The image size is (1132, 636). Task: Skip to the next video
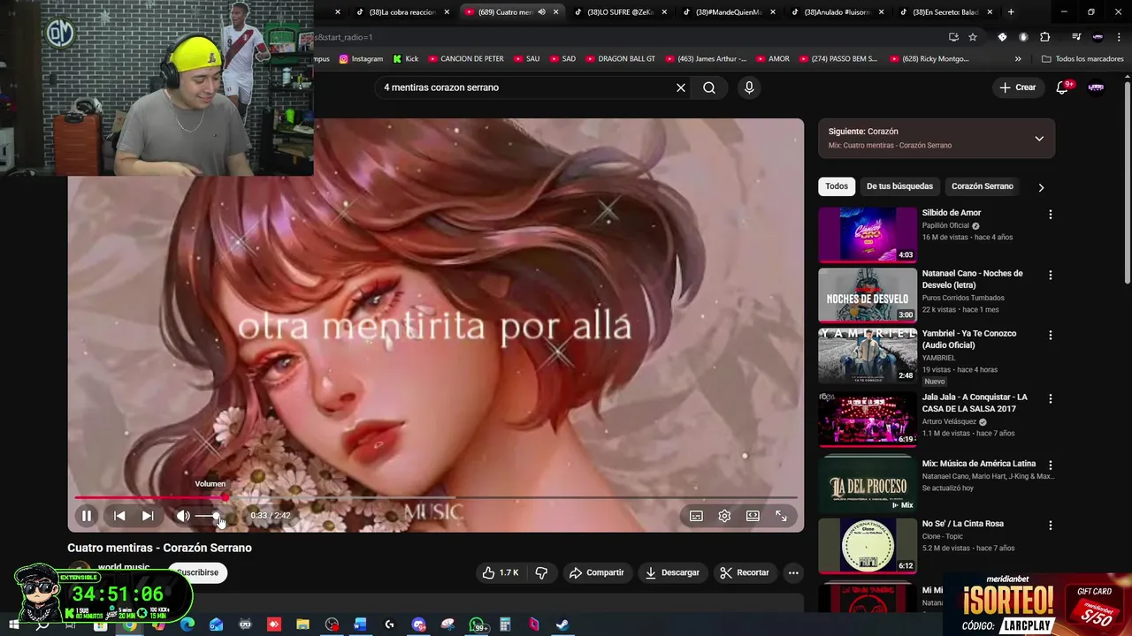click(x=148, y=516)
